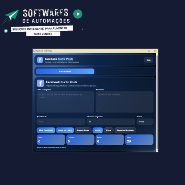Image resolution: width=185 pixels, height=185 pixels.
Task: Click the Curtidas counter card
Action: click(x=80, y=140)
